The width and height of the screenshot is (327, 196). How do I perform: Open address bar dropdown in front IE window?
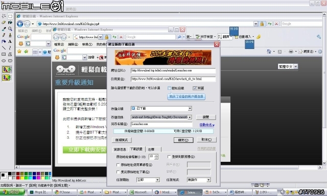[100, 37]
